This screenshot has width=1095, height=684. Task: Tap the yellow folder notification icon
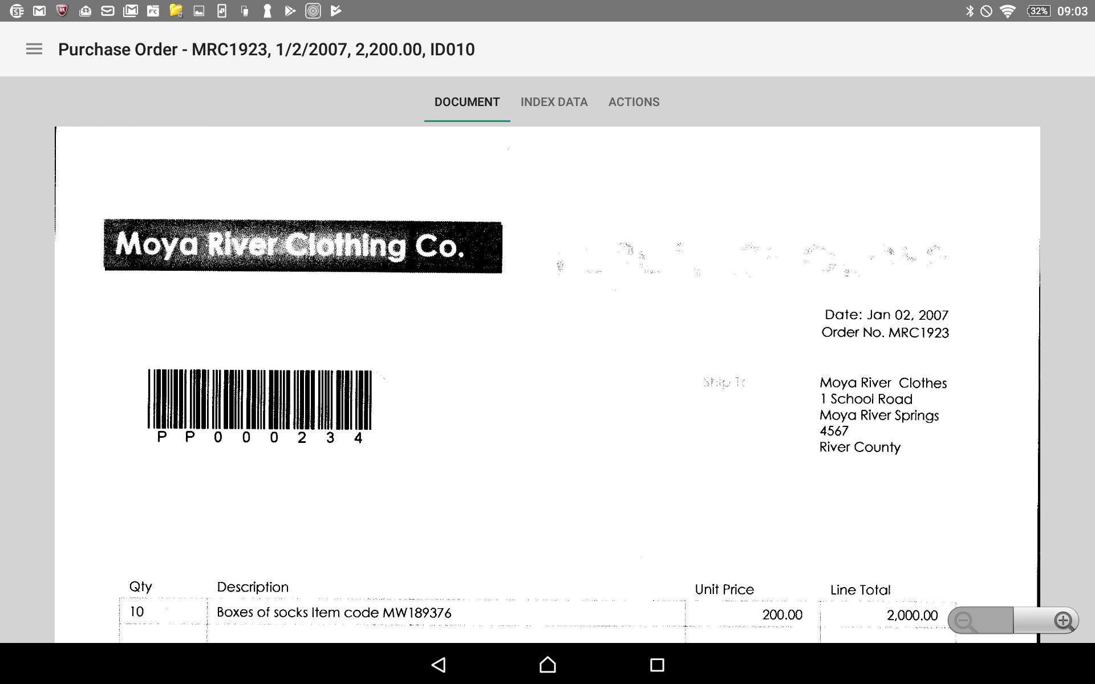(175, 10)
